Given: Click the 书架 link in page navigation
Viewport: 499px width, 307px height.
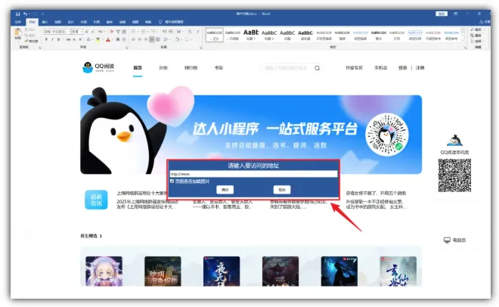Looking at the screenshot, I should (x=219, y=68).
